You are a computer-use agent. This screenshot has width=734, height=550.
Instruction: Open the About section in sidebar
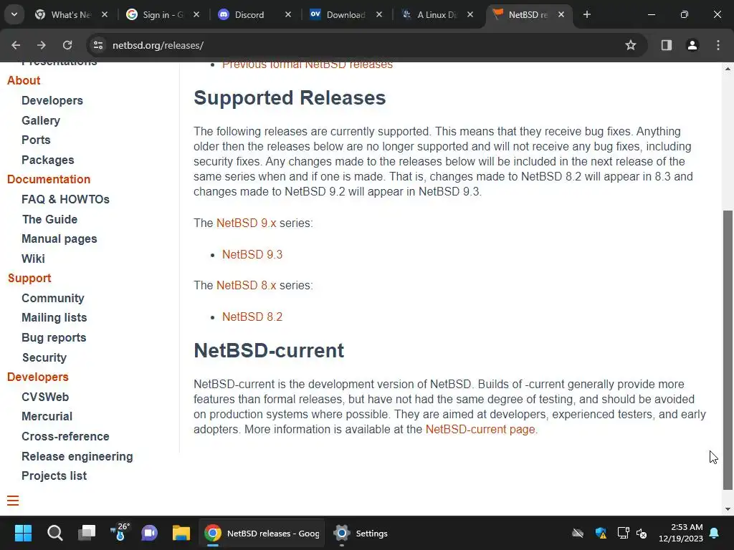pyautogui.click(x=24, y=80)
